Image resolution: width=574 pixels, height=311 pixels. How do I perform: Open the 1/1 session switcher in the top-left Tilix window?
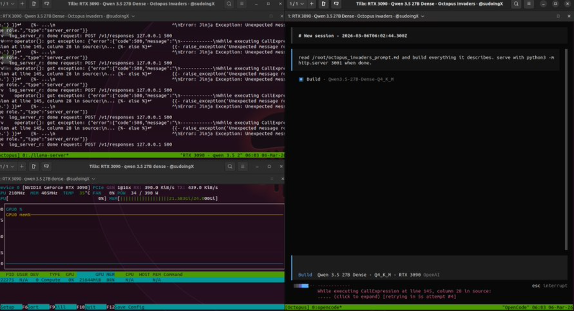(7, 4)
